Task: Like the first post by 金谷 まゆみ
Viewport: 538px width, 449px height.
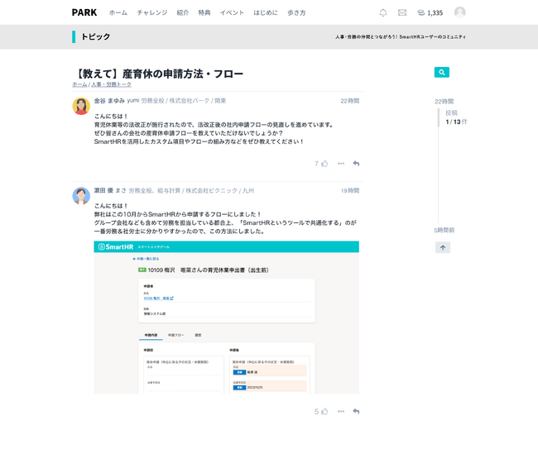Action: click(324, 164)
